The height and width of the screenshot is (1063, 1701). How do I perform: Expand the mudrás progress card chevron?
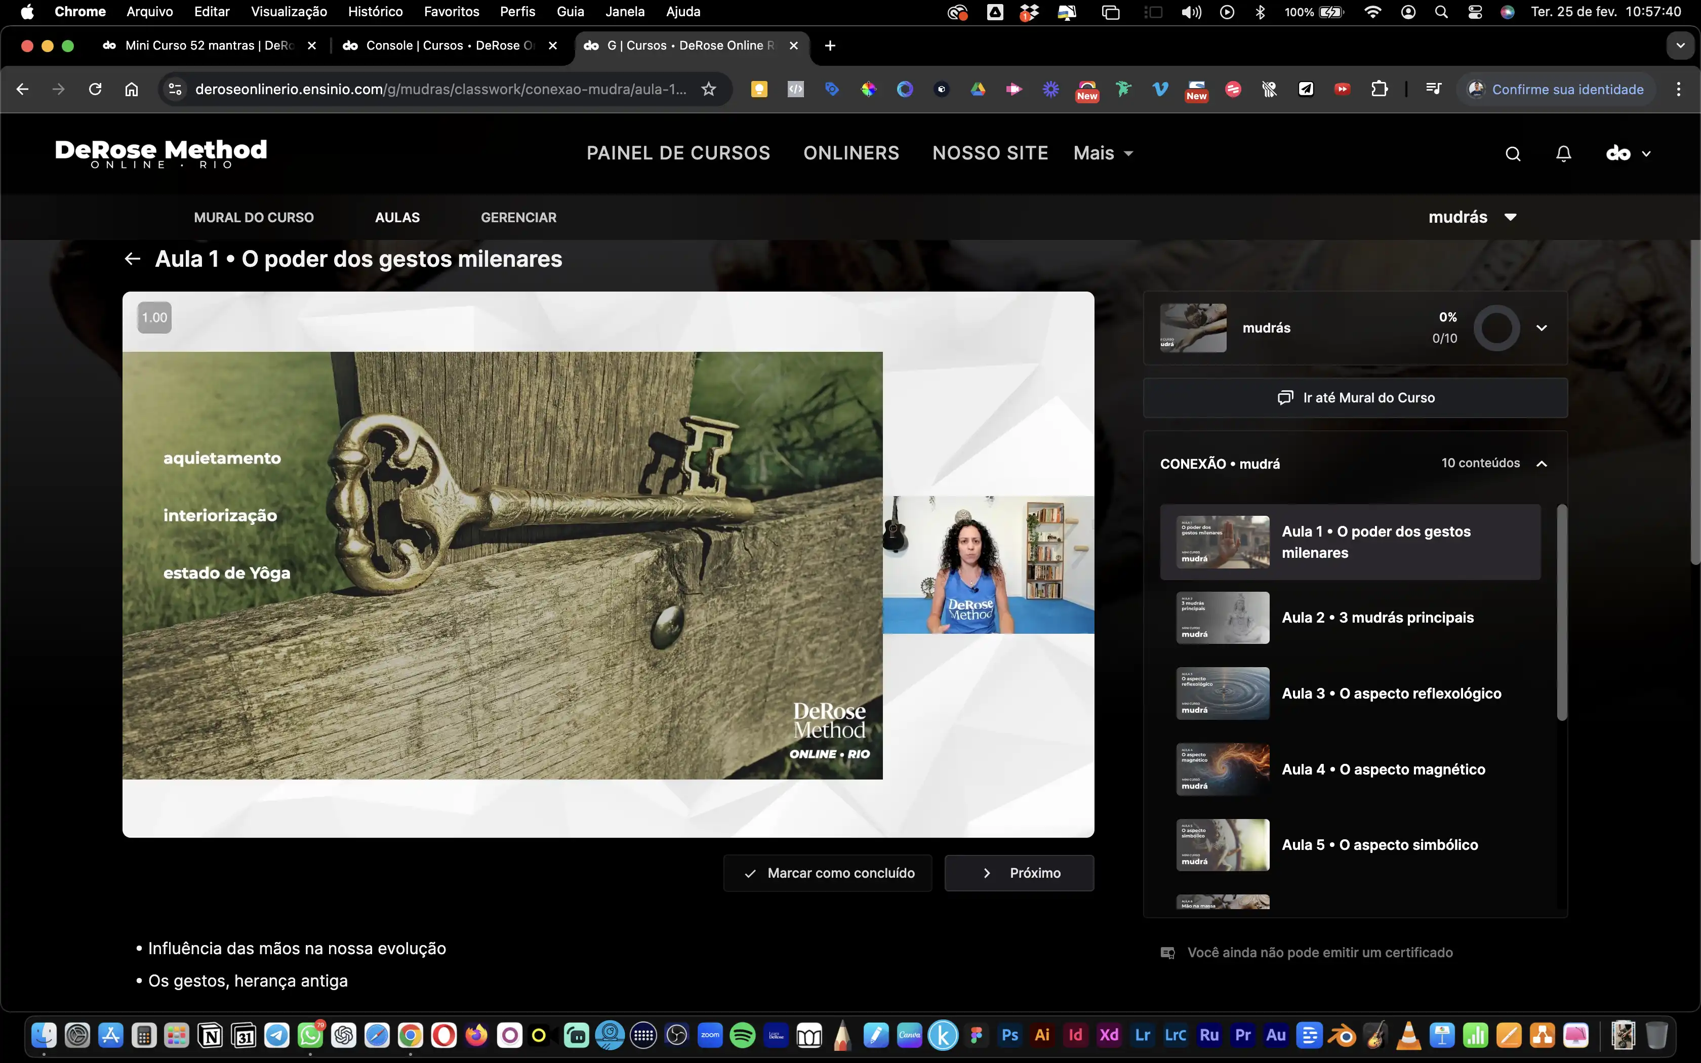click(x=1542, y=328)
